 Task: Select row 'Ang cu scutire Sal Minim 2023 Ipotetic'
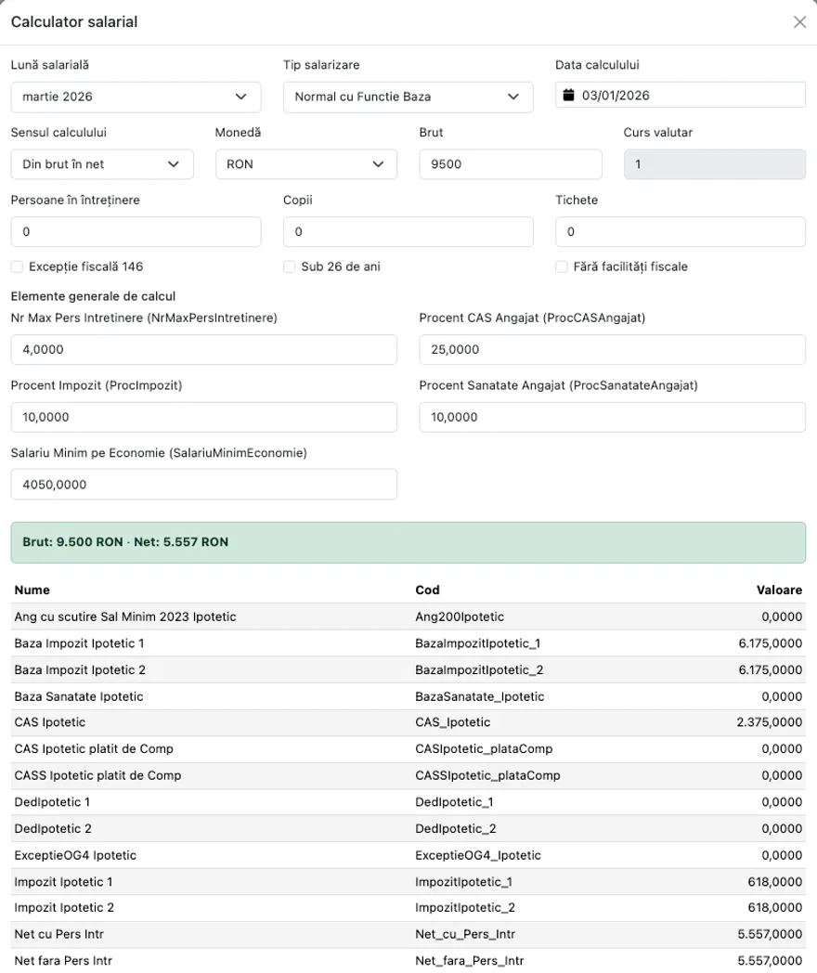pos(408,616)
